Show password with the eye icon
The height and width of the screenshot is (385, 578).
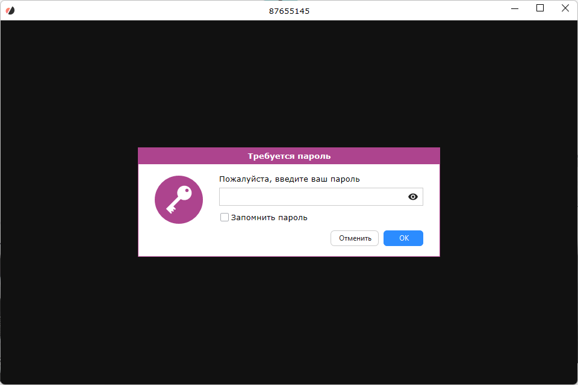pyautogui.click(x=413, y=197)
